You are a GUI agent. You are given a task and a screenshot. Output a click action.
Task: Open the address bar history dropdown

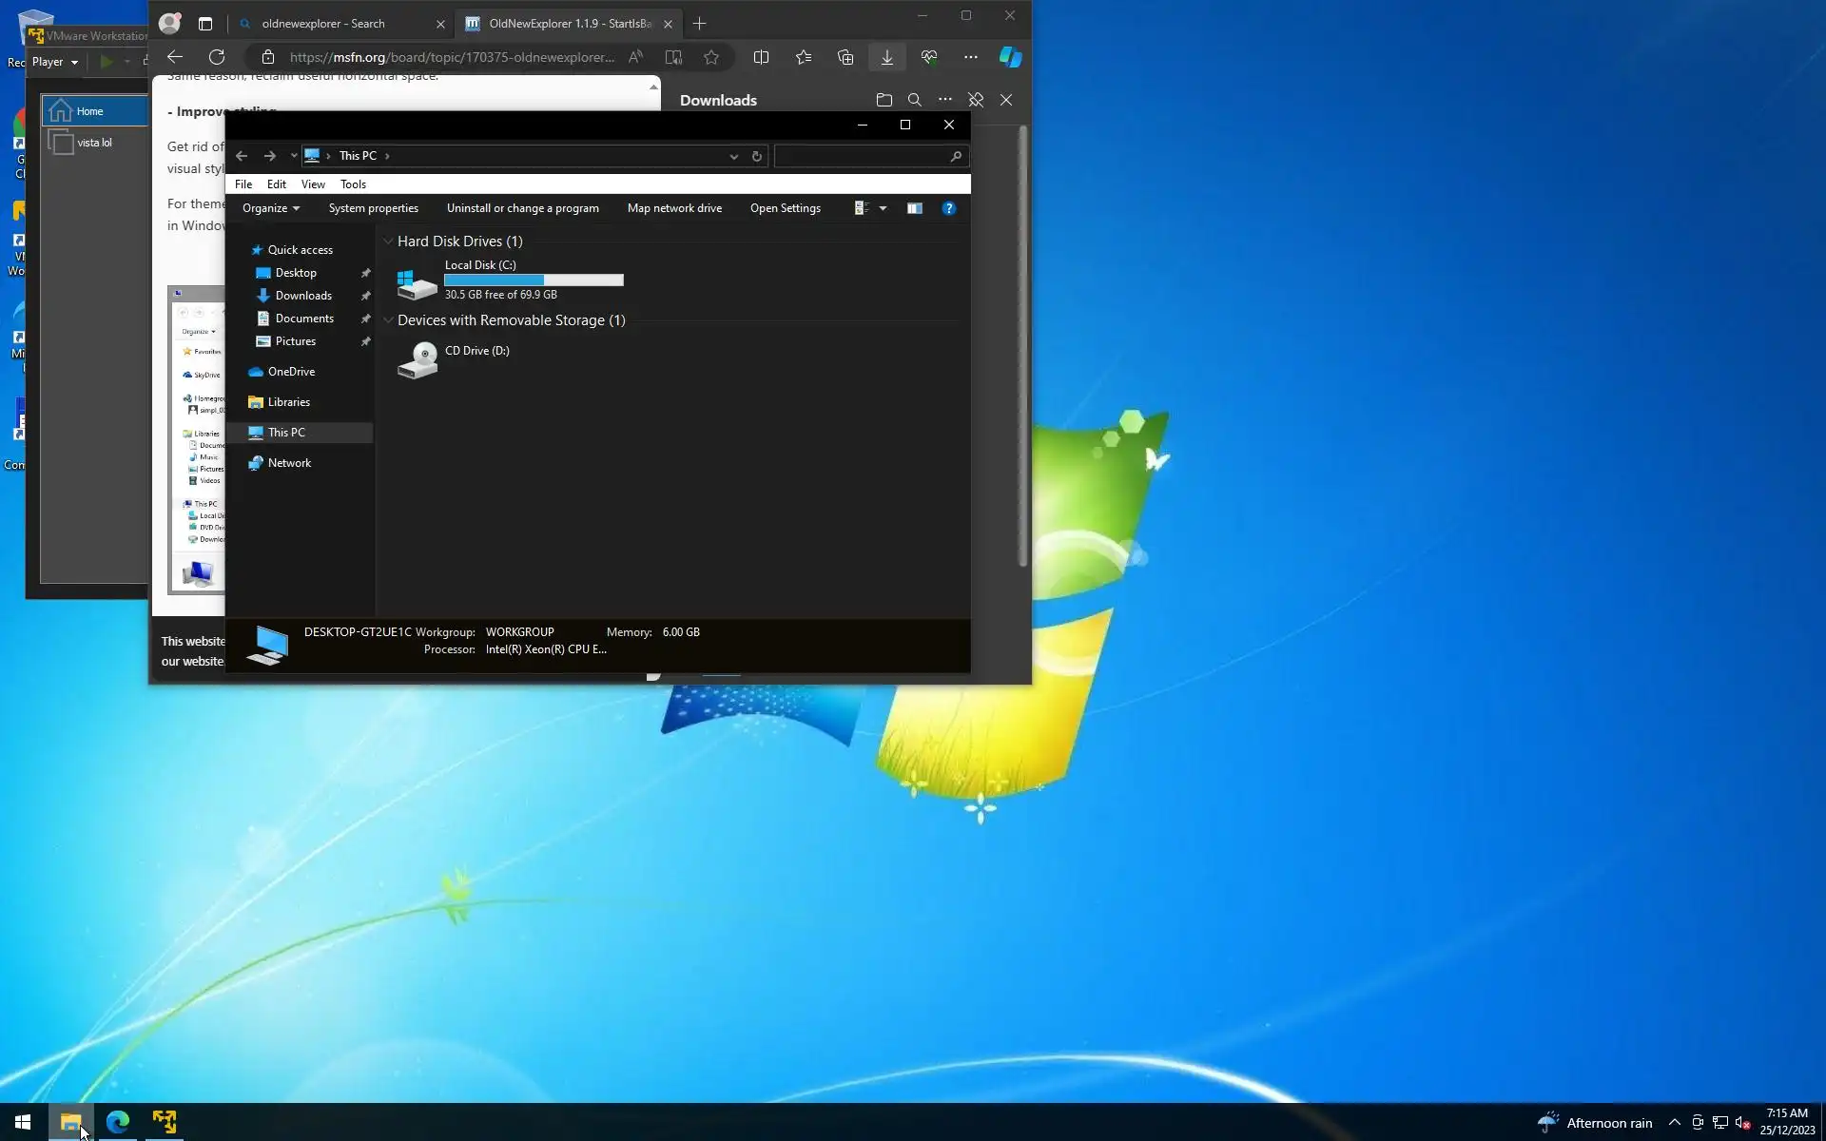733,156
